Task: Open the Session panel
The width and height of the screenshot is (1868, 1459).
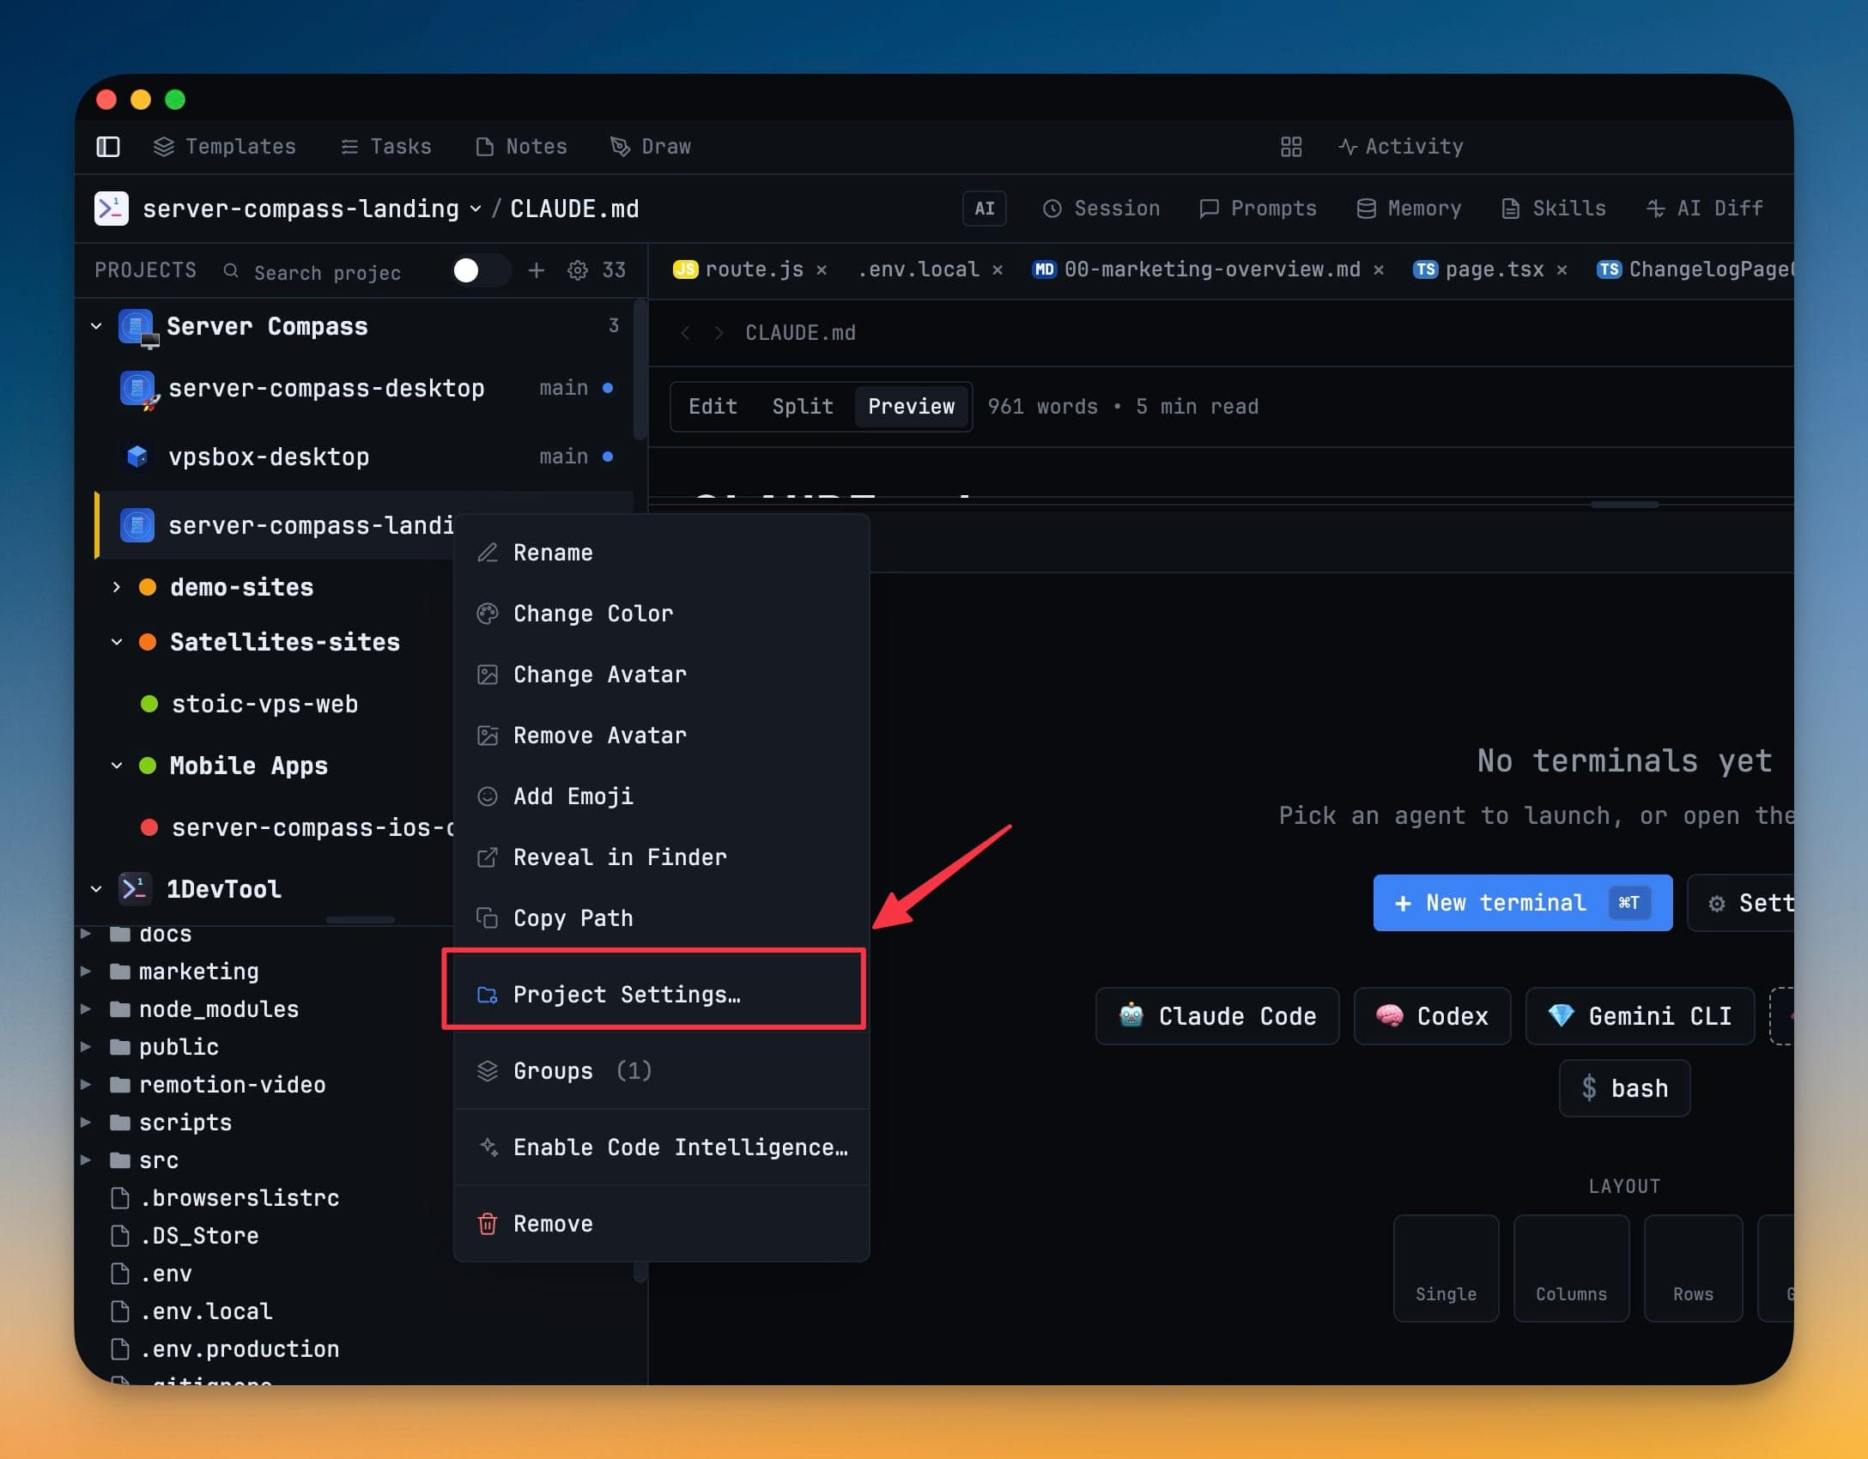Action: 1101,209
